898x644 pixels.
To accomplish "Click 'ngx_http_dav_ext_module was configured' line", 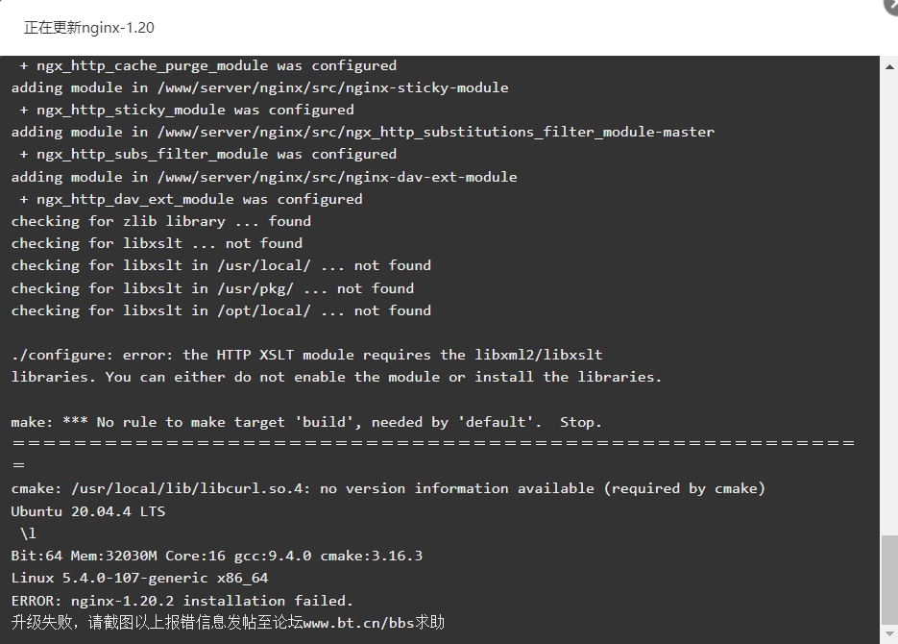I will coord(191,199).
